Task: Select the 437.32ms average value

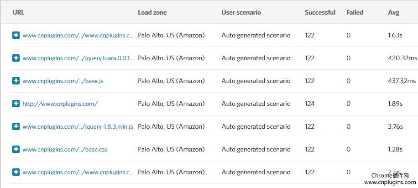Action: [402, 81]
